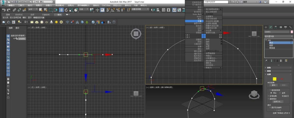Open the 视图 reference coordinate dropdown
Image resolution: width=294 pixels, height=118 pixels.
[84, 9]
